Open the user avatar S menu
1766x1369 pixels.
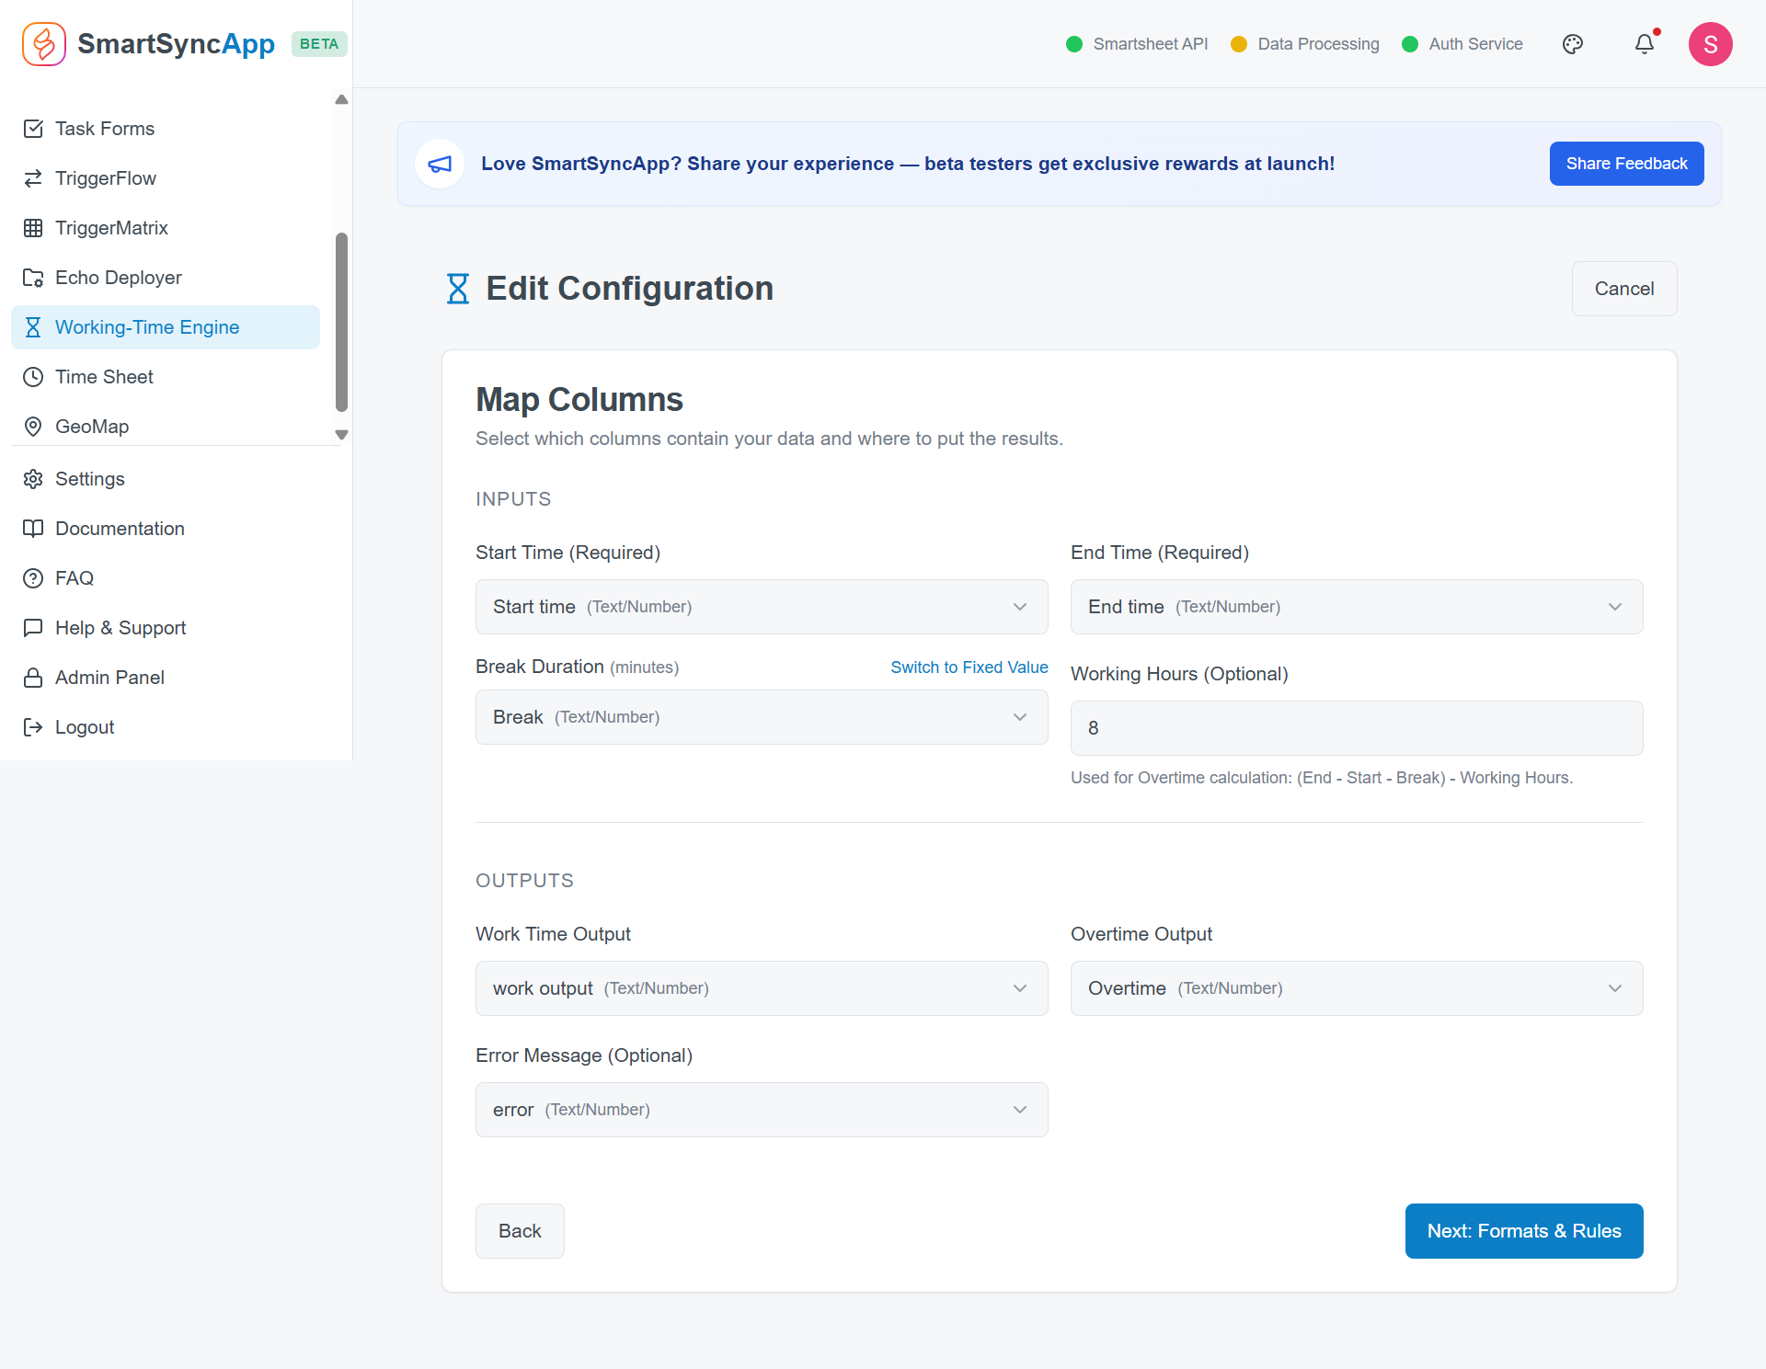point(1711,44)
